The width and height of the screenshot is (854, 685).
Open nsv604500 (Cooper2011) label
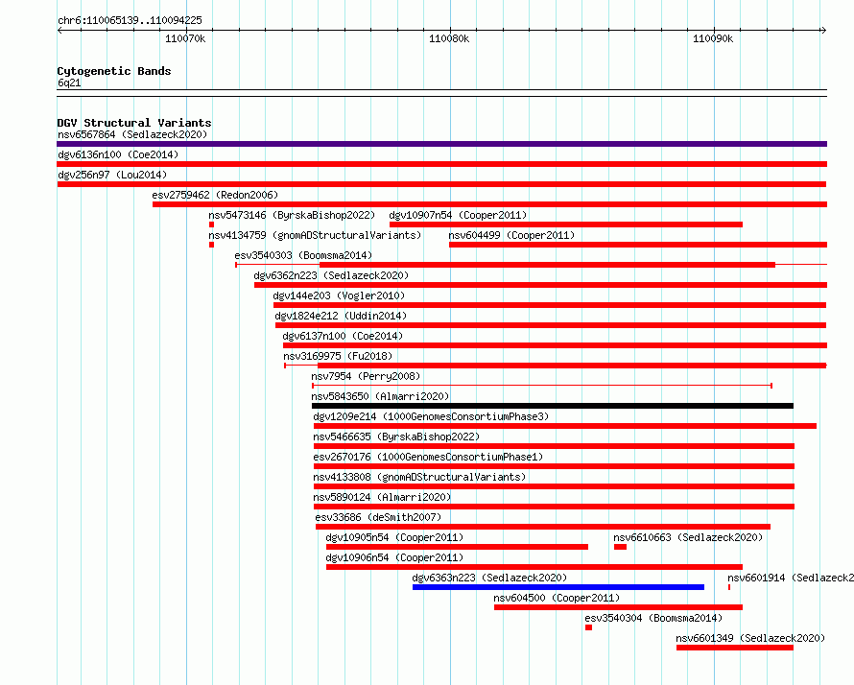pos(557,598)
